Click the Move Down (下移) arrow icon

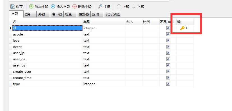pos(134,6)
